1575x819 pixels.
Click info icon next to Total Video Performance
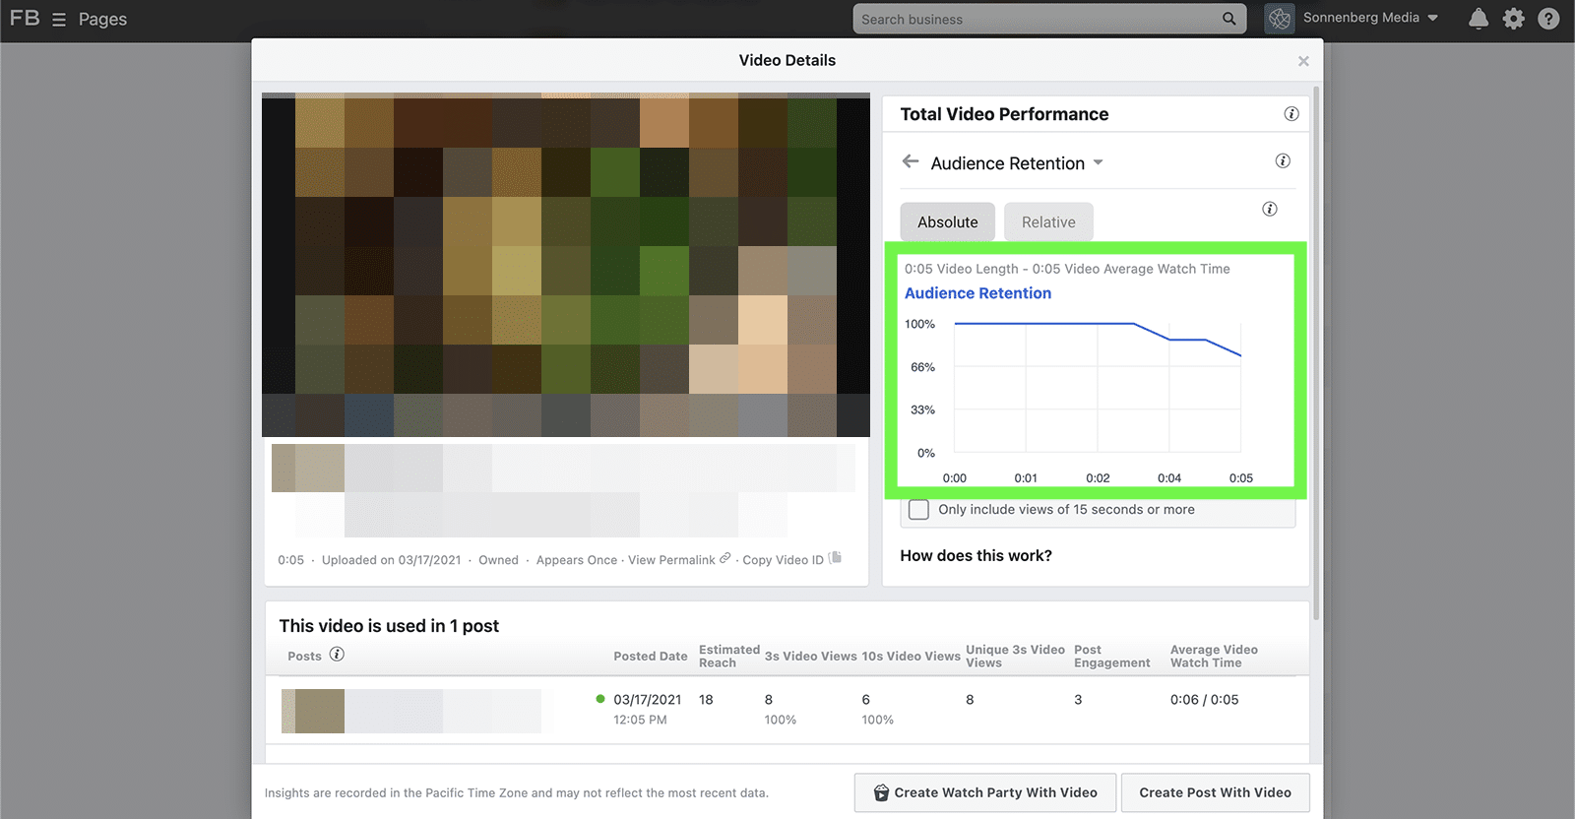tap(1291, 114)
